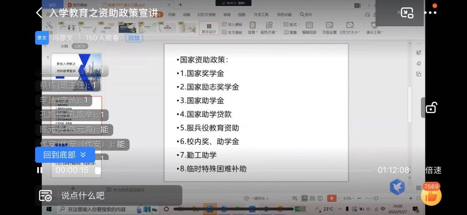Open the 审阅 ribbon tab

pos(227,15)
